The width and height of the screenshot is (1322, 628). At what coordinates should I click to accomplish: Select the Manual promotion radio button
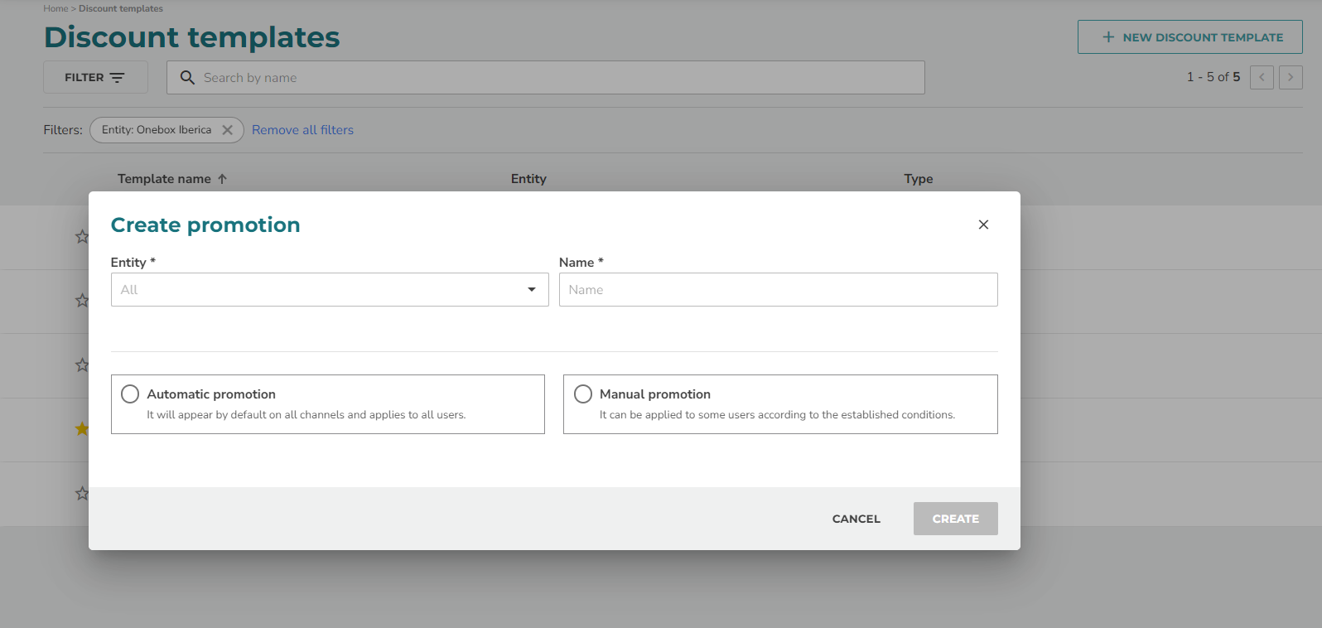point(583,394)
